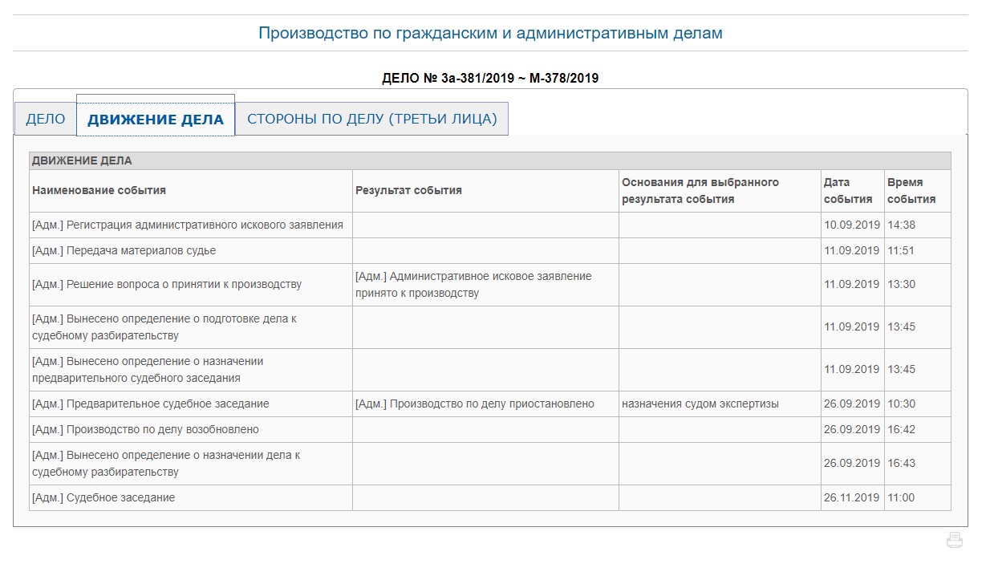
Task: Click the Основания для выбранного результата column header
Action: [x=700, y=191]
